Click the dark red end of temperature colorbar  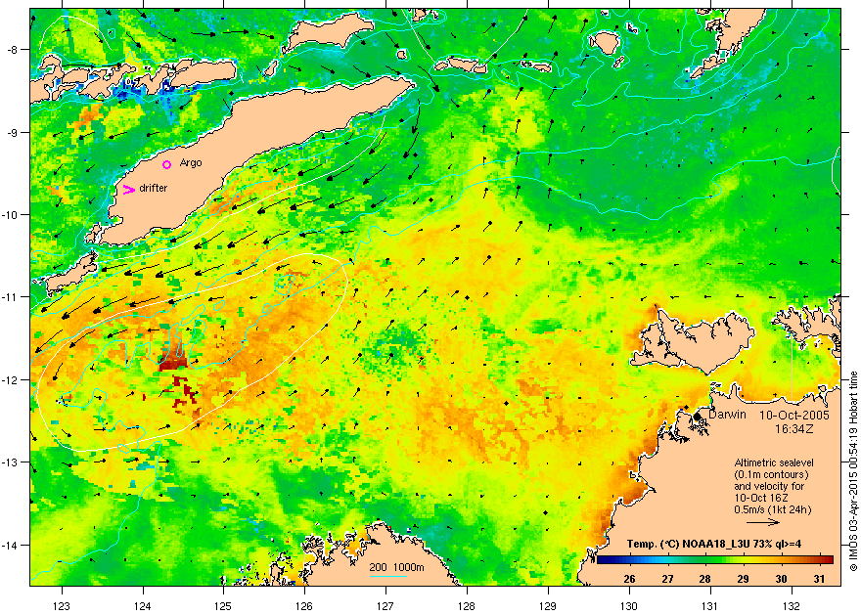(828, 560)
